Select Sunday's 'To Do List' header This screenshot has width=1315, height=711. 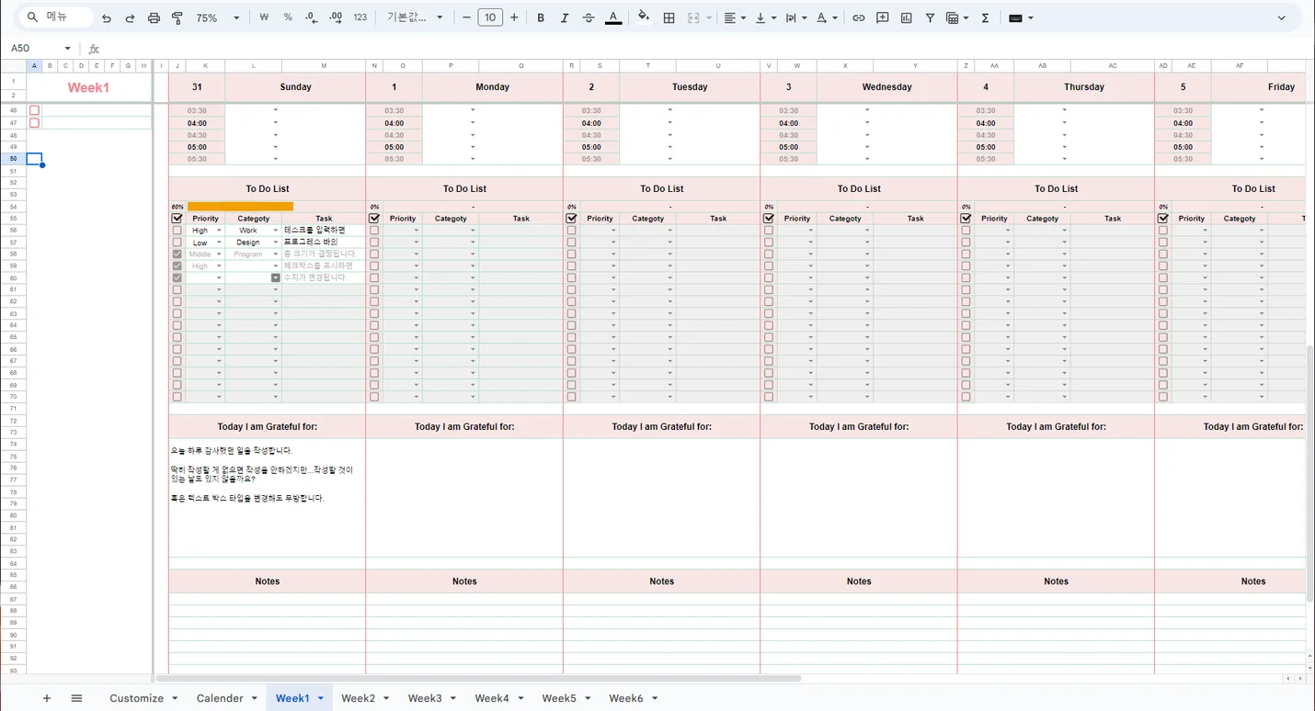click(268, 188)
